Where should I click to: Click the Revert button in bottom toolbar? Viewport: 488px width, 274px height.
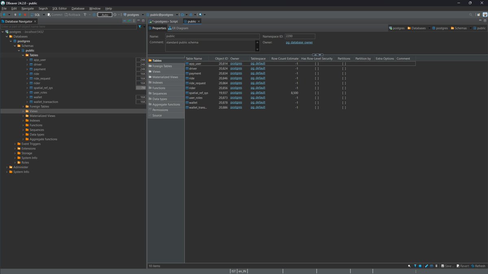(x=462, y=266)
